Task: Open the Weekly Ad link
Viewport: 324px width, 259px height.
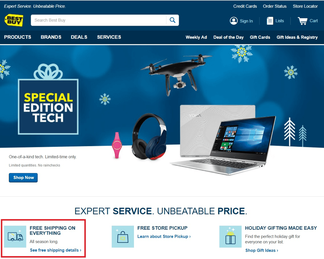Action: tap(196, 37)
